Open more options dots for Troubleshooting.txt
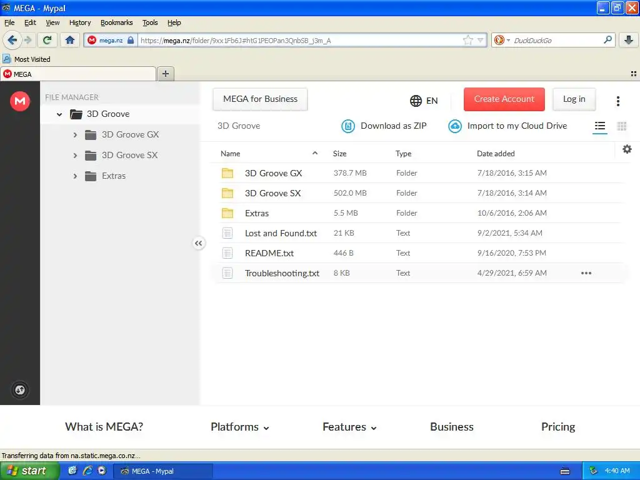This screenshot has height=480, width=640. point(586,273)
